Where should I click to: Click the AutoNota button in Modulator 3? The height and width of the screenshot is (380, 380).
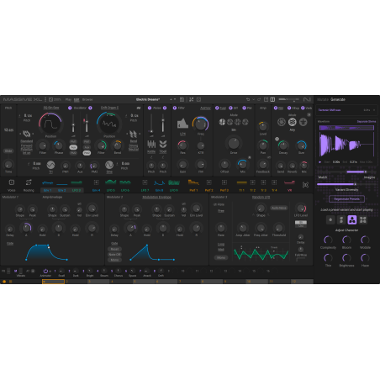click(x=278, y=208)
